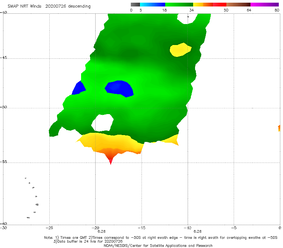The height and width of the screenshot is (248, 283).
Task: Click the '-20' longitude axis label
Action: [96, 228]
